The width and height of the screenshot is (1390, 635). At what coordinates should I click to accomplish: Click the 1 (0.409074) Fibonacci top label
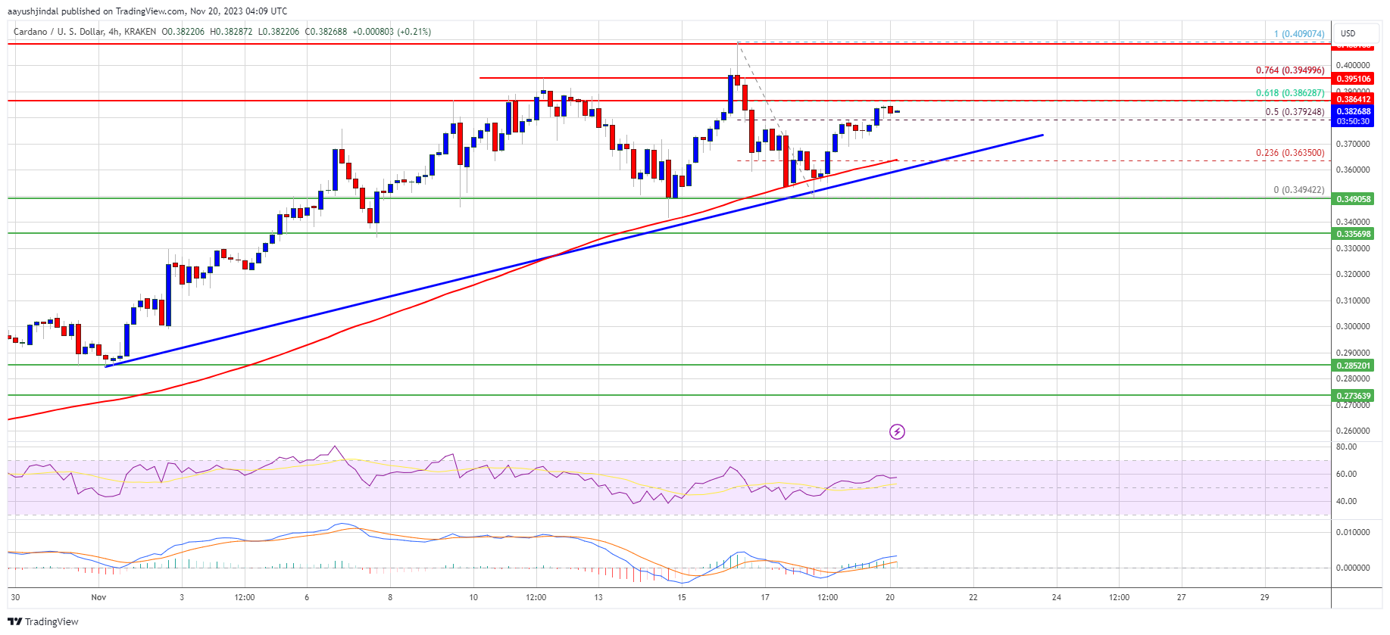click(x=1299, y=34)
